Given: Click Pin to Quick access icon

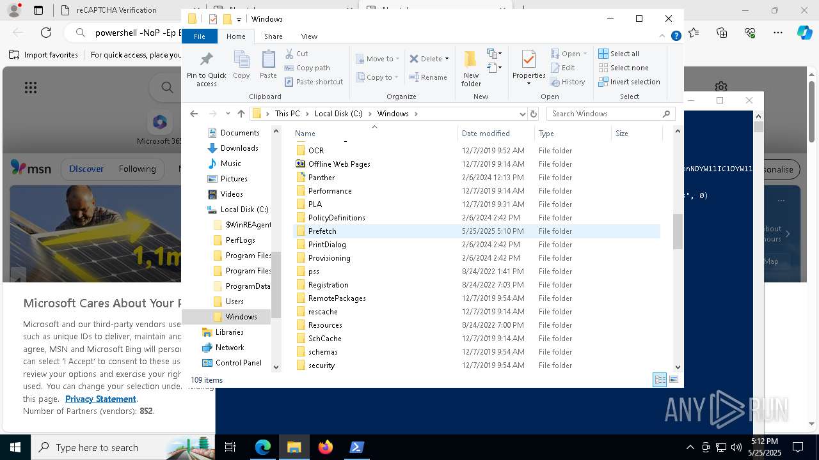Looking at the screenshot, I should coord(206,69).
